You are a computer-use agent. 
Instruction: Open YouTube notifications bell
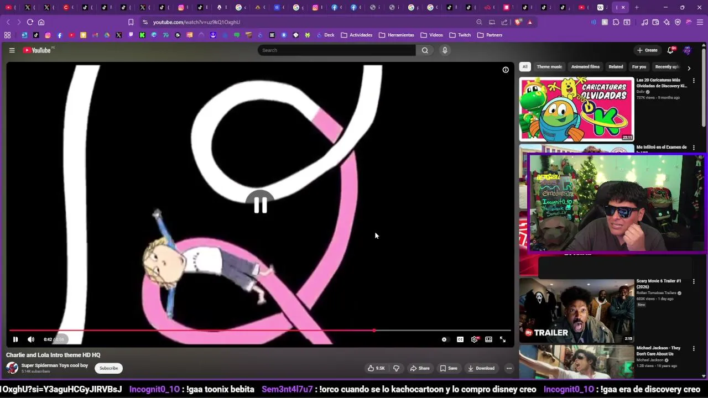coord(670,50)
